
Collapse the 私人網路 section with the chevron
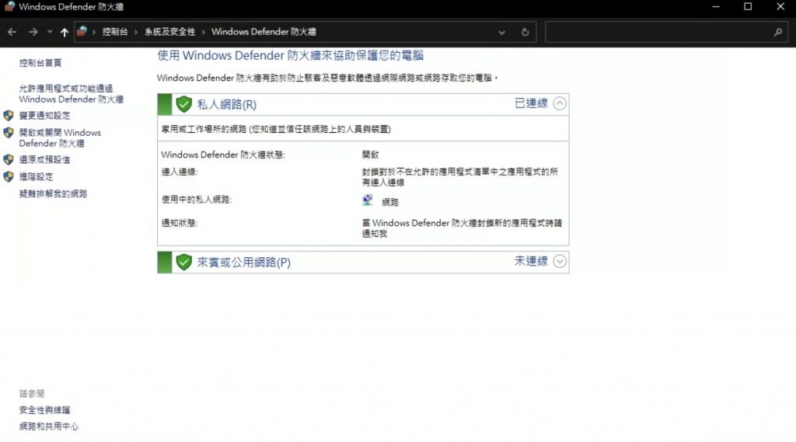560,103
